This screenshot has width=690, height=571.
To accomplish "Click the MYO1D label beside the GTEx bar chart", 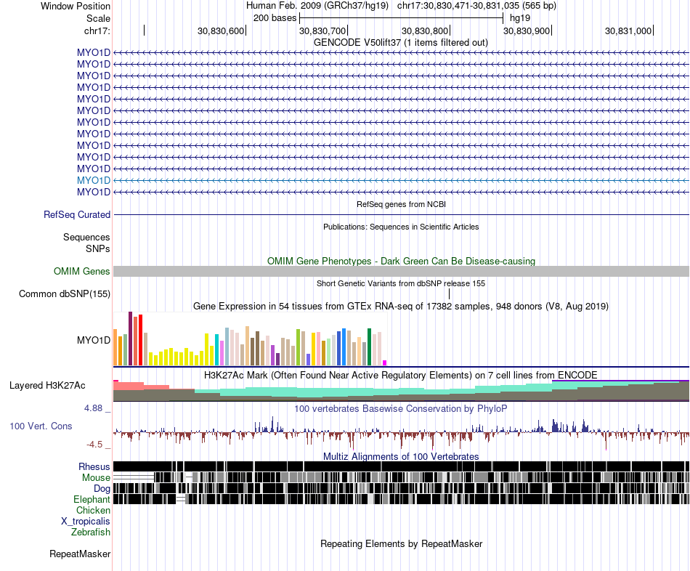I will pyautogui.click(x=93, y=340).
